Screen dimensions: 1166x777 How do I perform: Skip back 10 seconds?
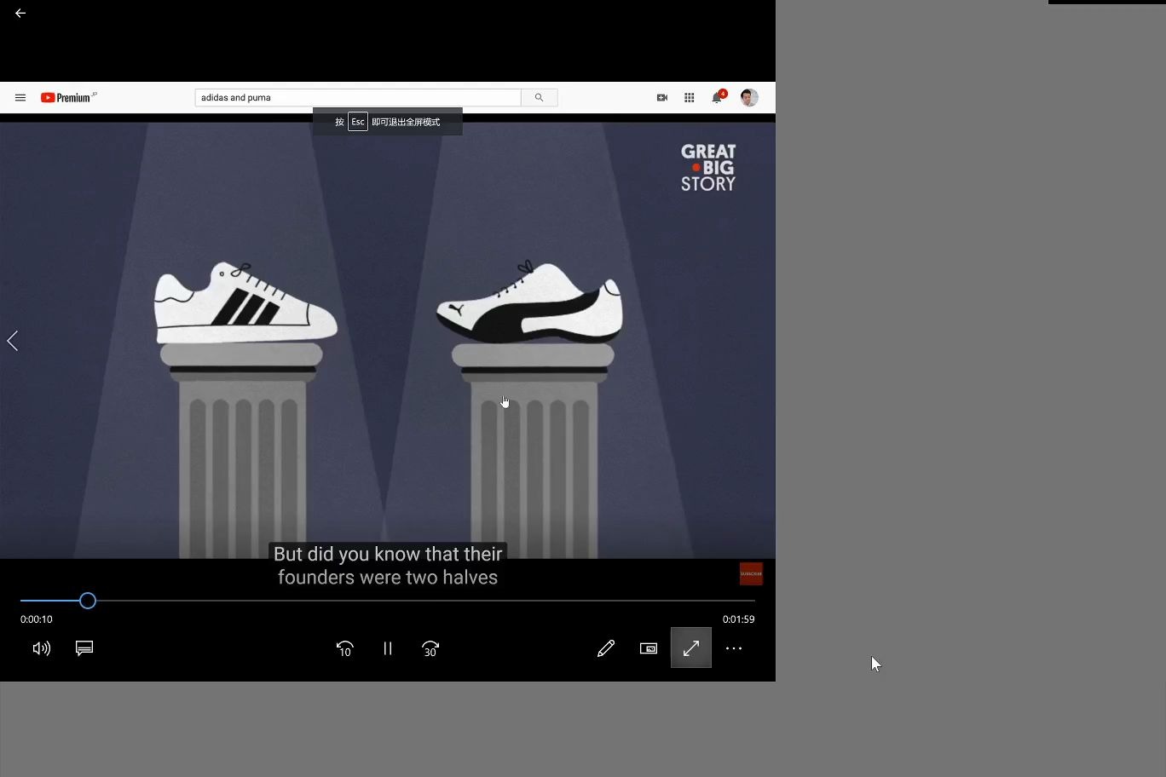[345, 648]
